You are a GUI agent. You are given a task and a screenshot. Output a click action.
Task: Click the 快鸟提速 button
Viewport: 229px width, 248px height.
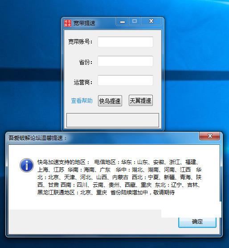[110, 101]
